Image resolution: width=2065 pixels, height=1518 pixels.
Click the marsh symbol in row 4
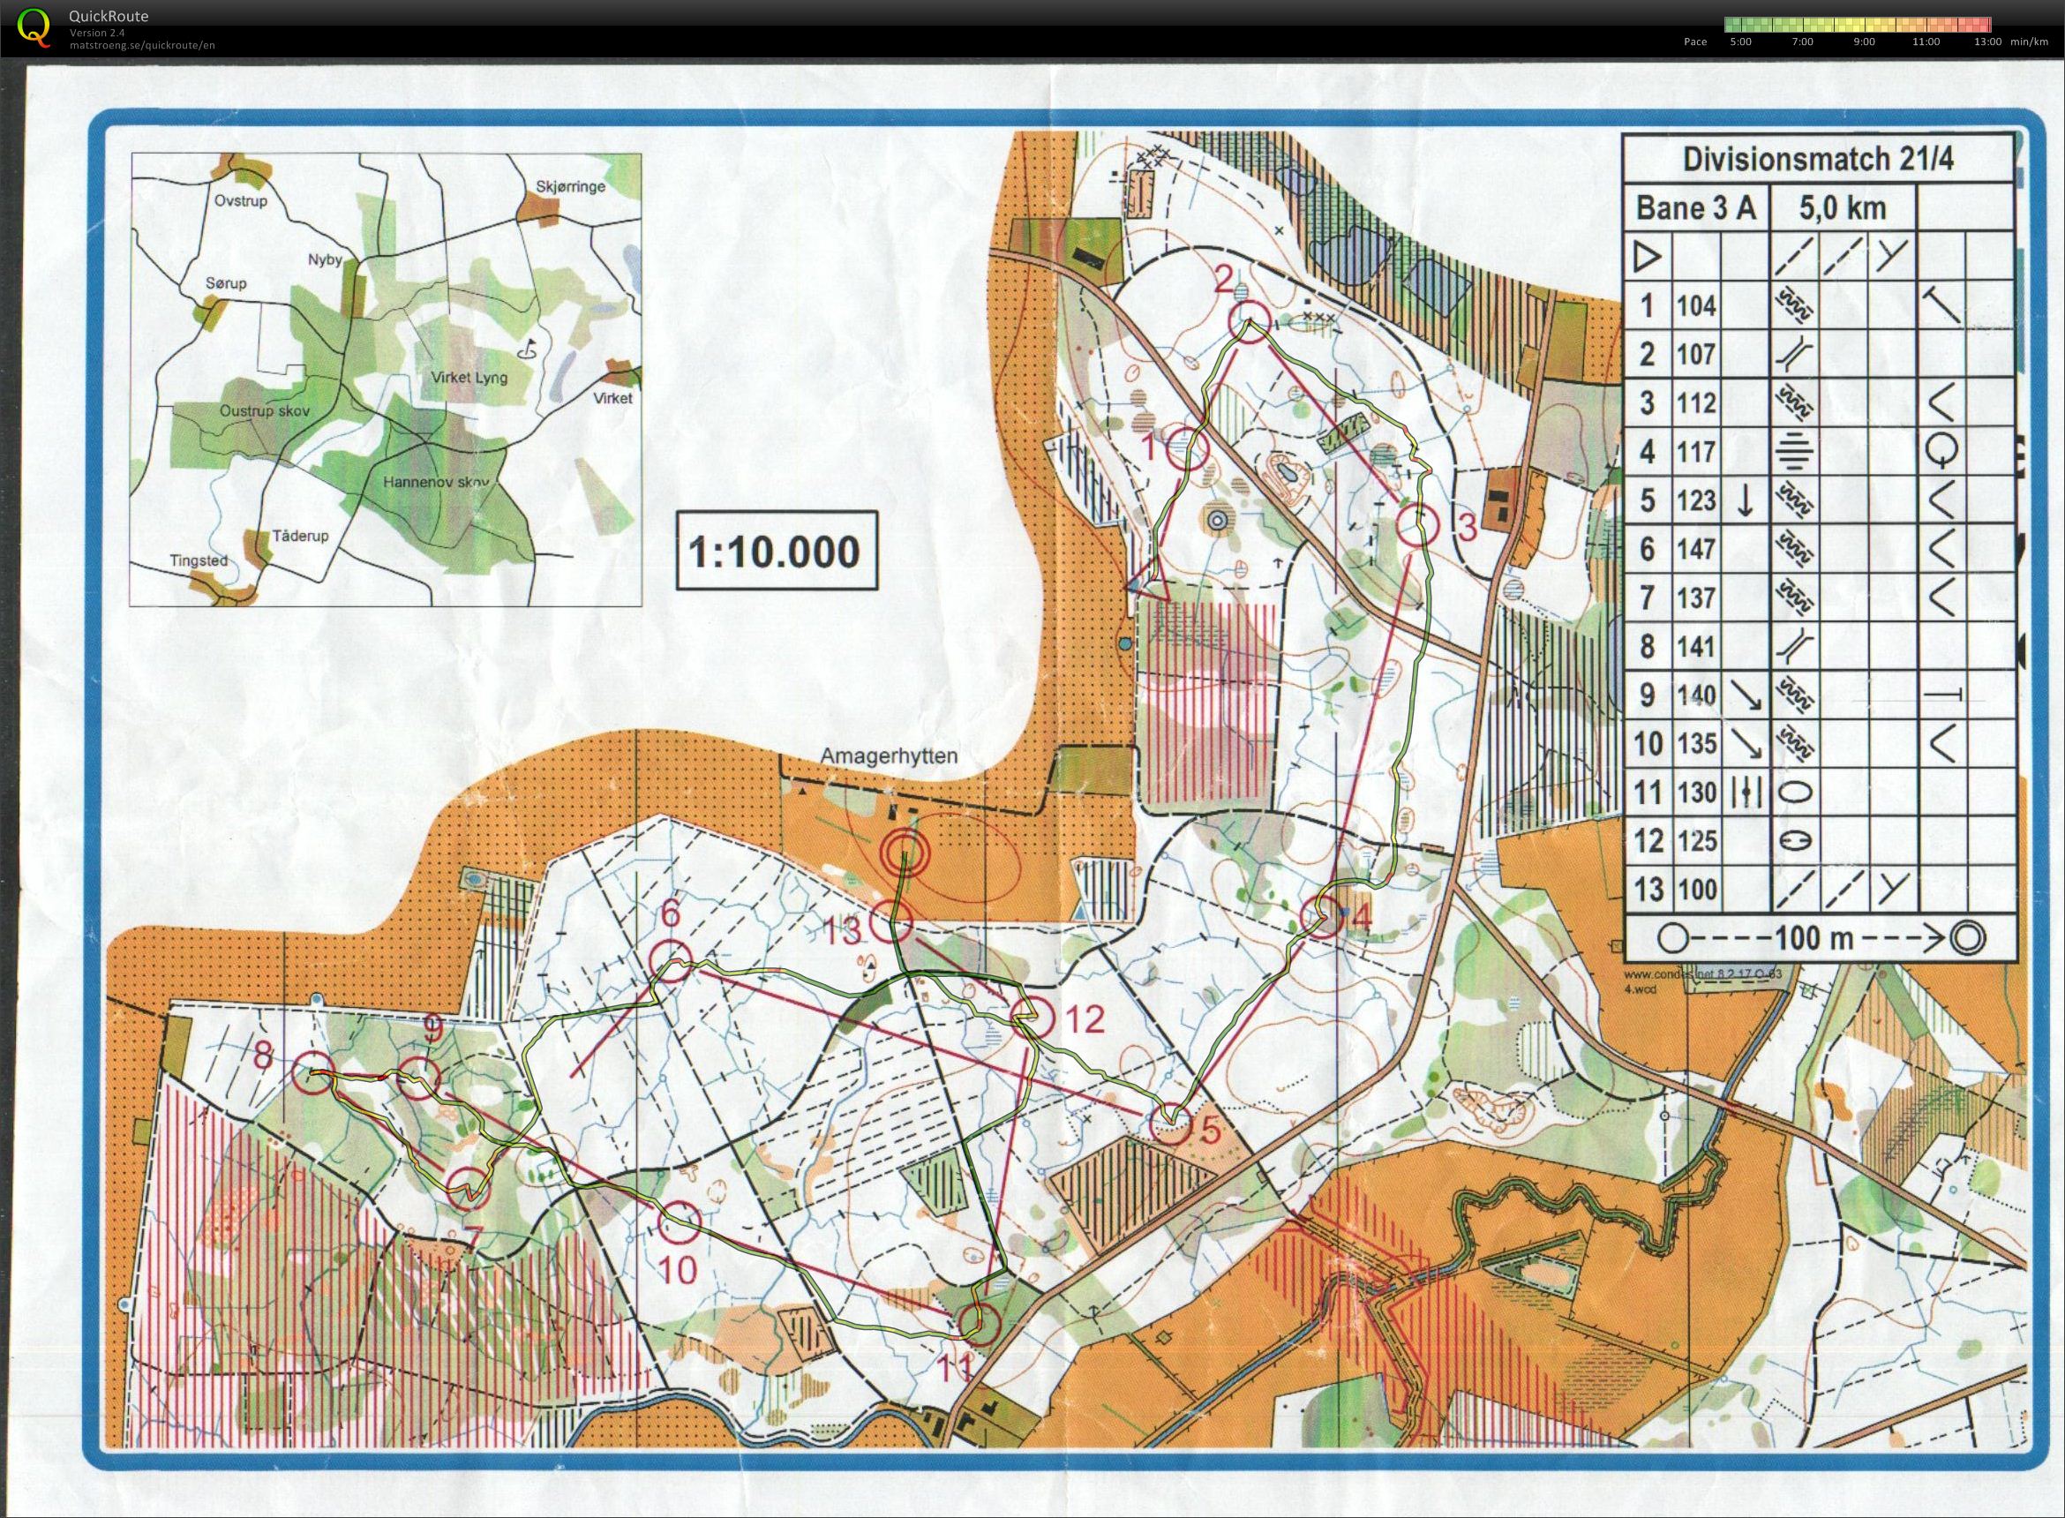(1794, 451)
